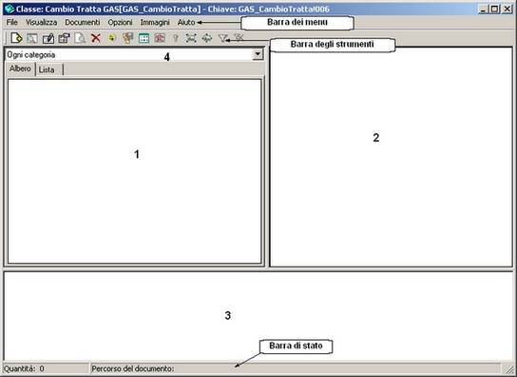Open the File menu

(11, 23)
